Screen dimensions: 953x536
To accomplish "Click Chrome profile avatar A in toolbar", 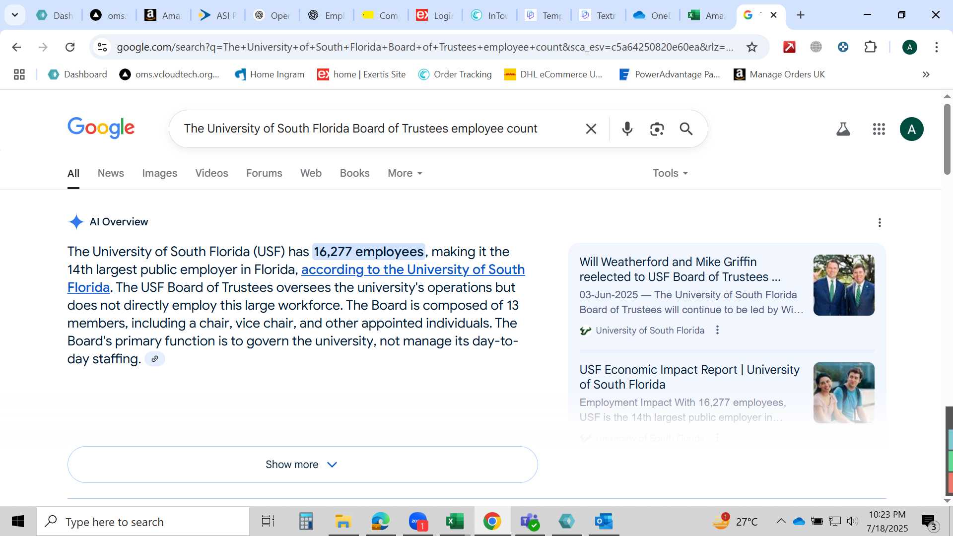I will click(909, 47).
